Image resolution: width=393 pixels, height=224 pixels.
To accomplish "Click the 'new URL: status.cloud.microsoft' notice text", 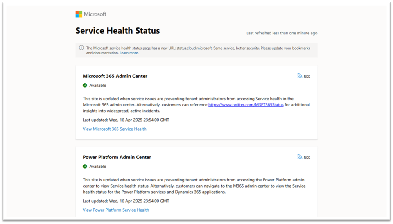I will (198, 50).
